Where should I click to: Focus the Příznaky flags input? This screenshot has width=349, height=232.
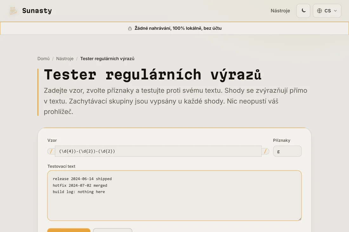pyautogui.click(x=287, y=151)
